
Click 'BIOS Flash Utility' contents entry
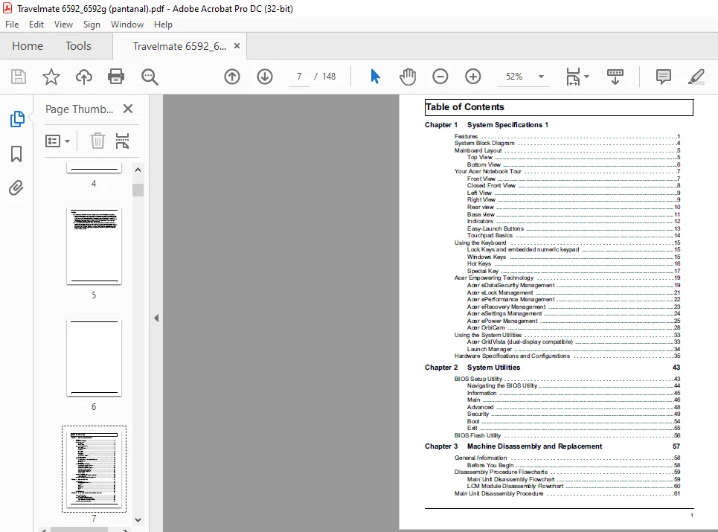pyautogui.click(x=477, y=436)
